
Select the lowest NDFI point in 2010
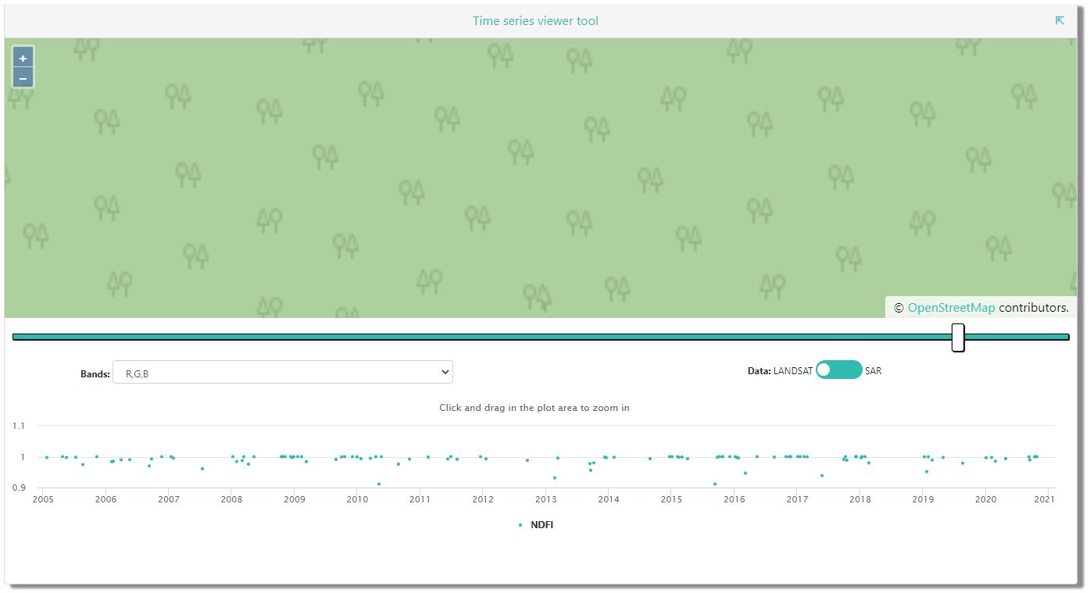click(379, 484)
